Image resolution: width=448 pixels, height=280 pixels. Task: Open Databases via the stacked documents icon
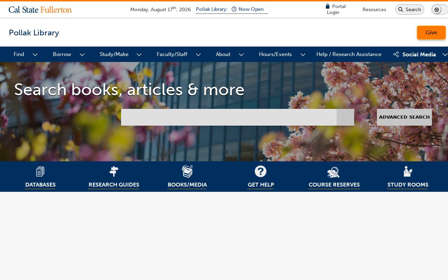(x=40, y=171)
